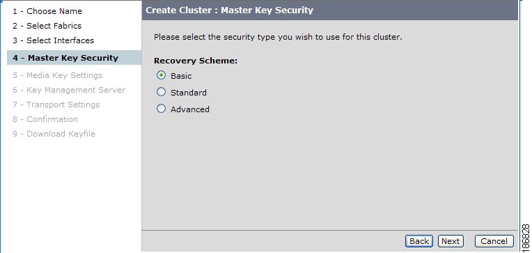
Task: Open step 2 - Select Fabrics
Action: tap(47, 26)
